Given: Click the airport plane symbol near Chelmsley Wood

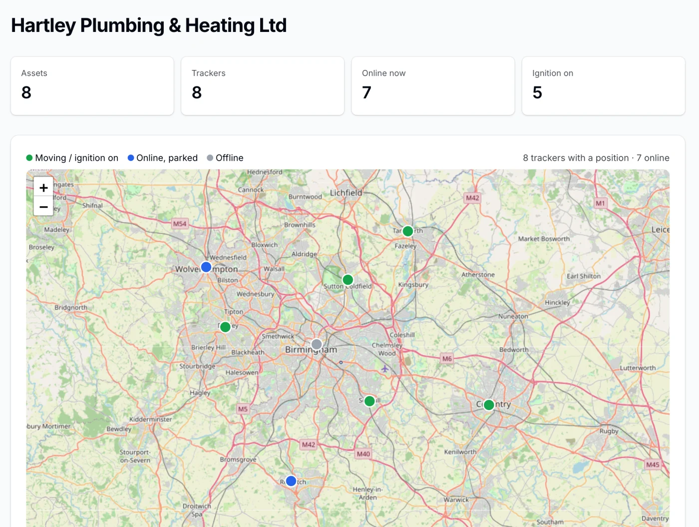Looking at the screenshot, I should [384, 369].
